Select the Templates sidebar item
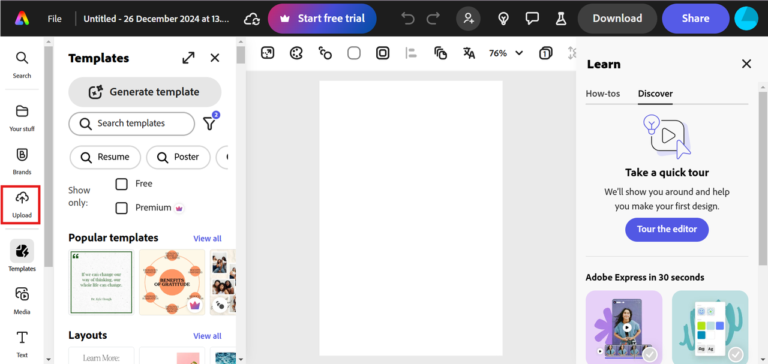 tap(22, 256)
